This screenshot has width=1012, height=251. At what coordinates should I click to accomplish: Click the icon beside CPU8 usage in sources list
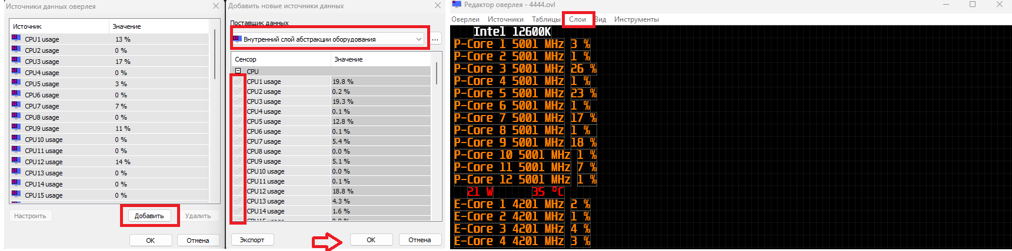coord(16,116)
